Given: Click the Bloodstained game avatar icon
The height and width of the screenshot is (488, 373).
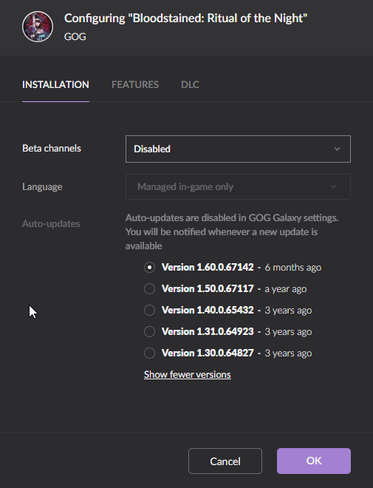Looking at the screenshot, I should click(38, 27).
